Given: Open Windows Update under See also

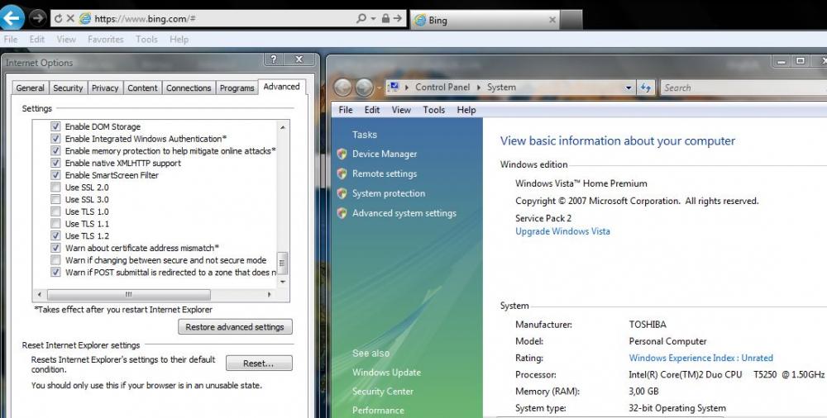Looking at the screenshot, I should [386, 372].
